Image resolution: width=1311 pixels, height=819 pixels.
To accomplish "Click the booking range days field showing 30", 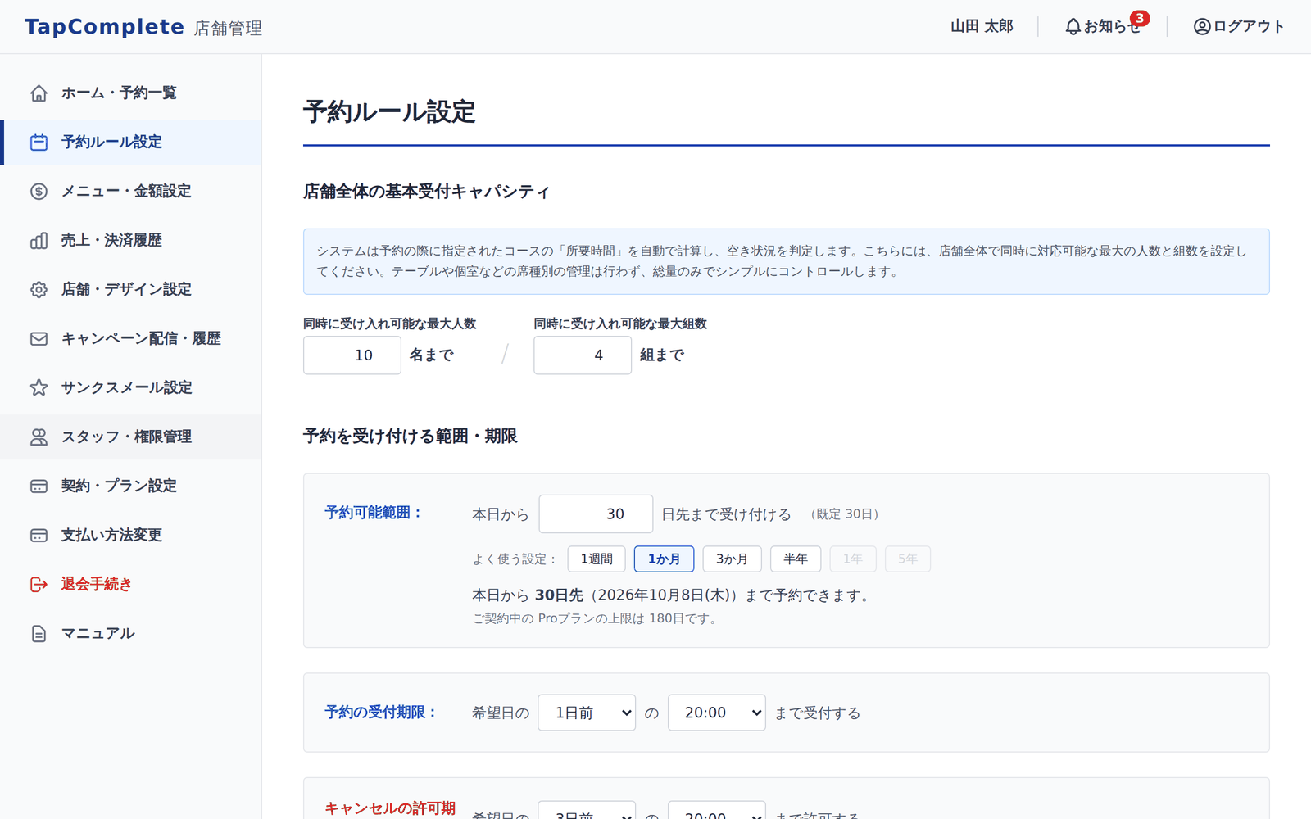I will pos(596,514).
